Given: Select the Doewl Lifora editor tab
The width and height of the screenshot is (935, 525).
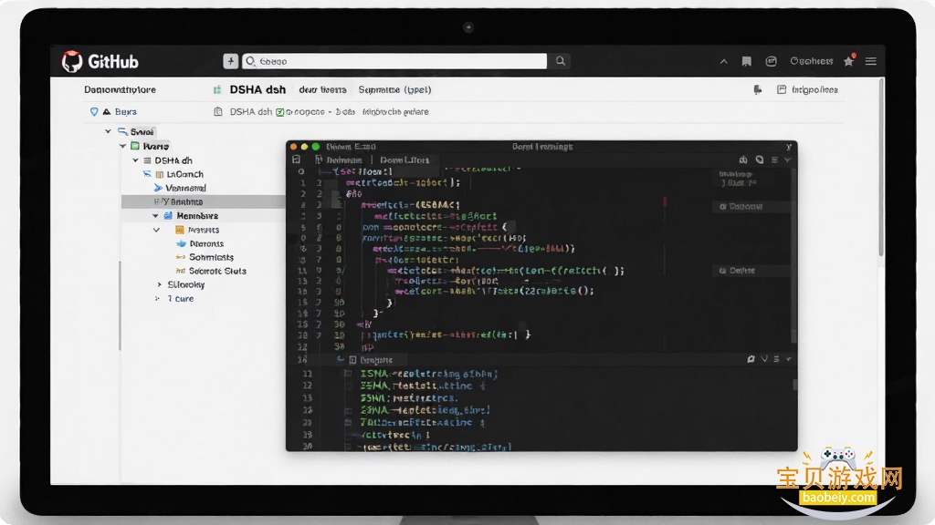Looking at the screenshot, I should click(404, 160).
